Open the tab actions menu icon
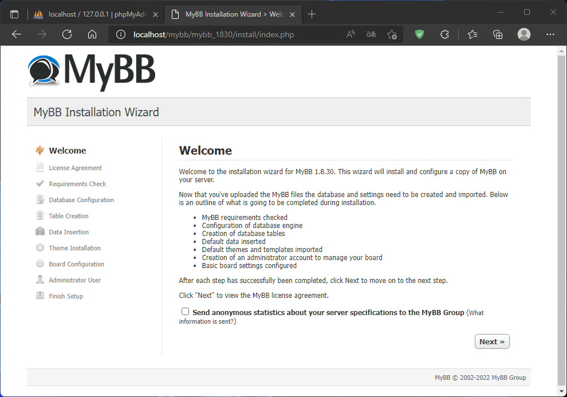The height and width of the screenshot is (397, 567). point(14,14)
